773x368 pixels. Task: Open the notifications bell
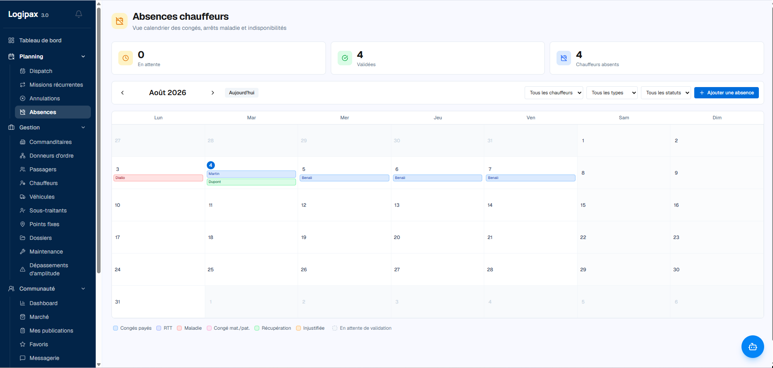[x=79, y=15]
